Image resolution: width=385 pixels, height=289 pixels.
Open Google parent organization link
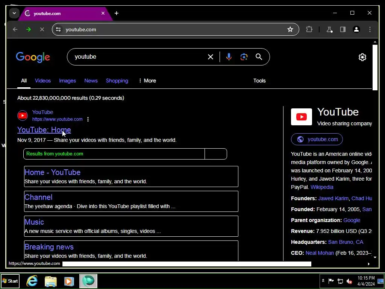[352, 220]
